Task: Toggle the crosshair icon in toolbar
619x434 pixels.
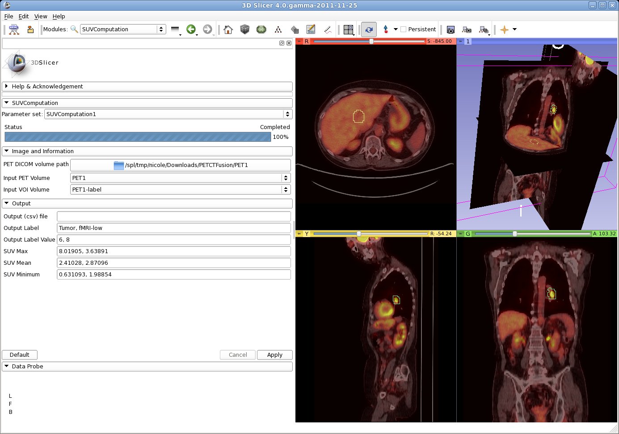Action: (x=504, y=29)
